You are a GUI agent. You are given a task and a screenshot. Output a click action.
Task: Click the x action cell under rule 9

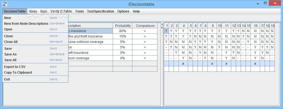point(212,64)
